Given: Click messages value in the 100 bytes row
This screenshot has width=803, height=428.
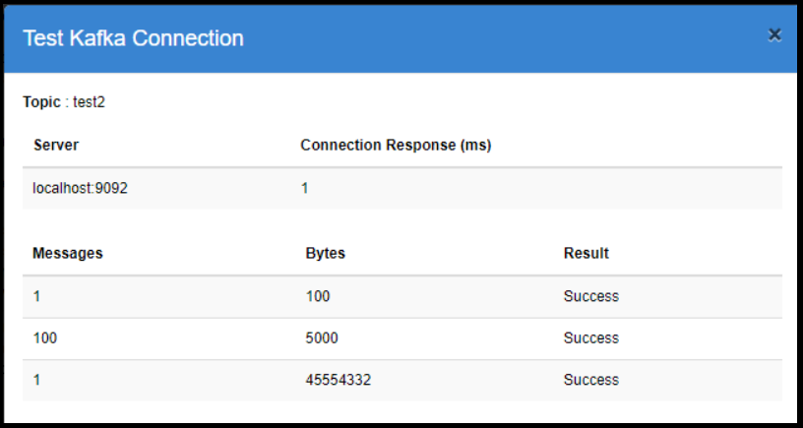Looking at the screenshot, I should (x=36, y=296).
